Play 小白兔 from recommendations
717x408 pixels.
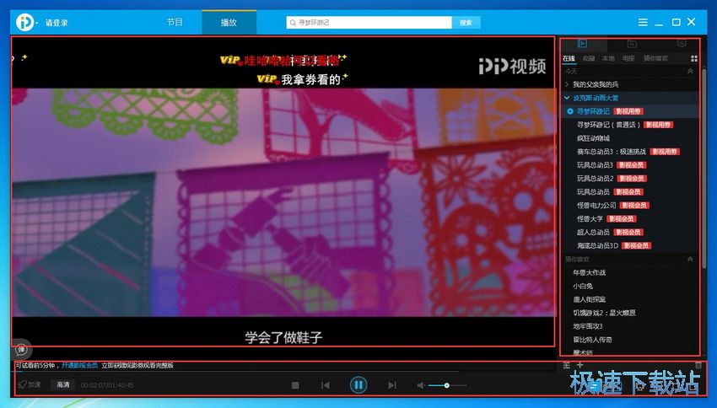[583, 286]
